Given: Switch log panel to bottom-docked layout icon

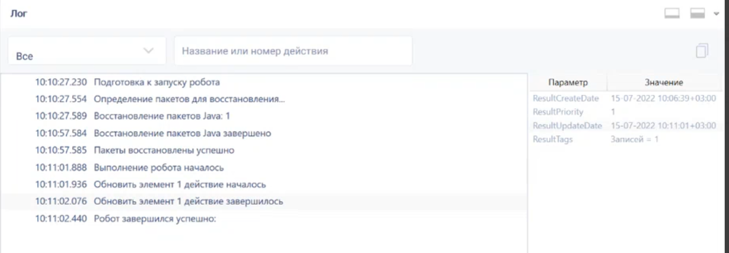Looking at the screenshot, I should (672, 13).
